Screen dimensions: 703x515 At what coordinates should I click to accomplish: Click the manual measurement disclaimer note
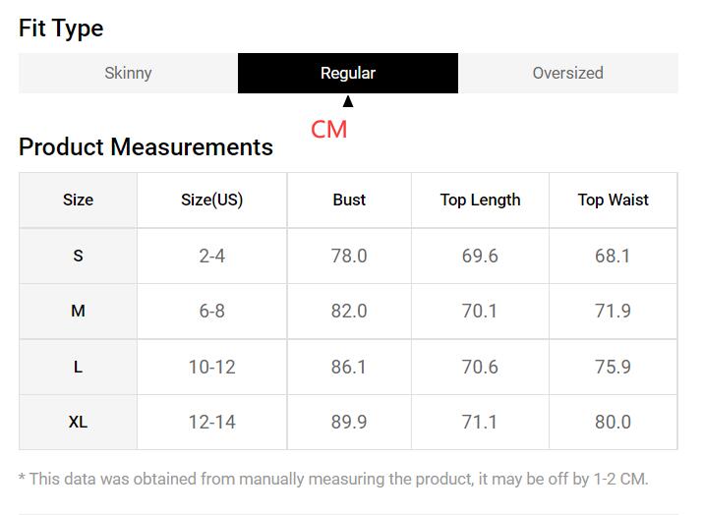(x=333, y=480)
